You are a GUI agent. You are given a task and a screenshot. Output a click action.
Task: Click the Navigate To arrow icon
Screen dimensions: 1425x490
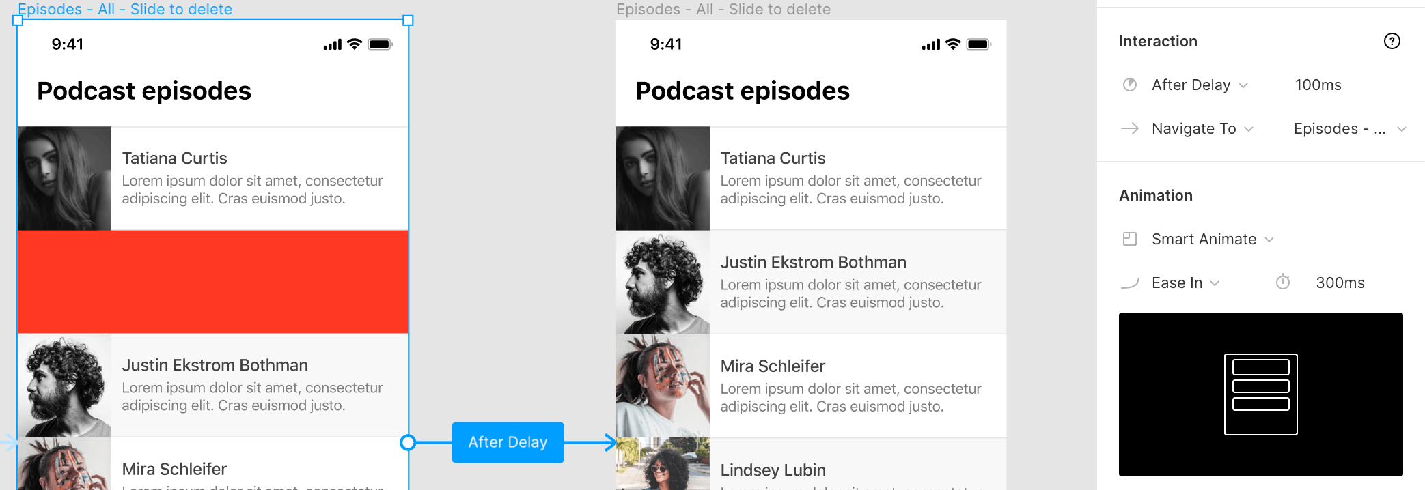coord(1130,128)
